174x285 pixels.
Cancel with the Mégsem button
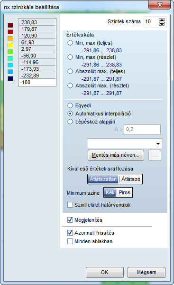(x=147, y=272)
